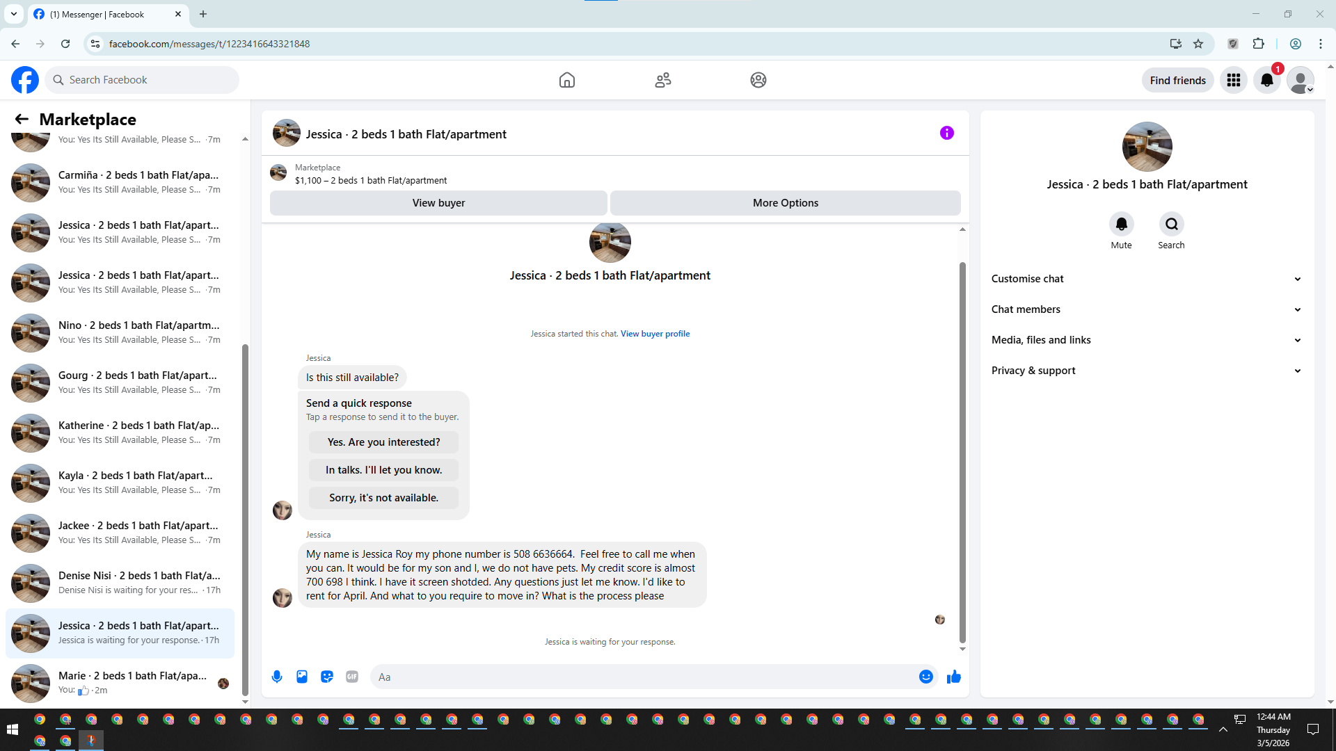View site information icon in address bar
This screenshot has width=1336, height=751.
click(95, 44)
